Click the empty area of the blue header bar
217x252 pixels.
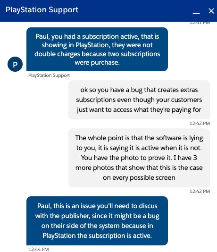tap(135, 11)
